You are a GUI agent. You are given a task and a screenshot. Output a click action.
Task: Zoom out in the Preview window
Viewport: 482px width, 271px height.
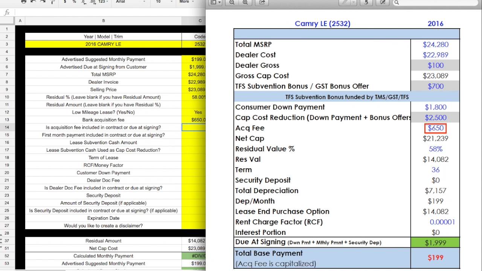pyautogui.click(x=232, y=2)
